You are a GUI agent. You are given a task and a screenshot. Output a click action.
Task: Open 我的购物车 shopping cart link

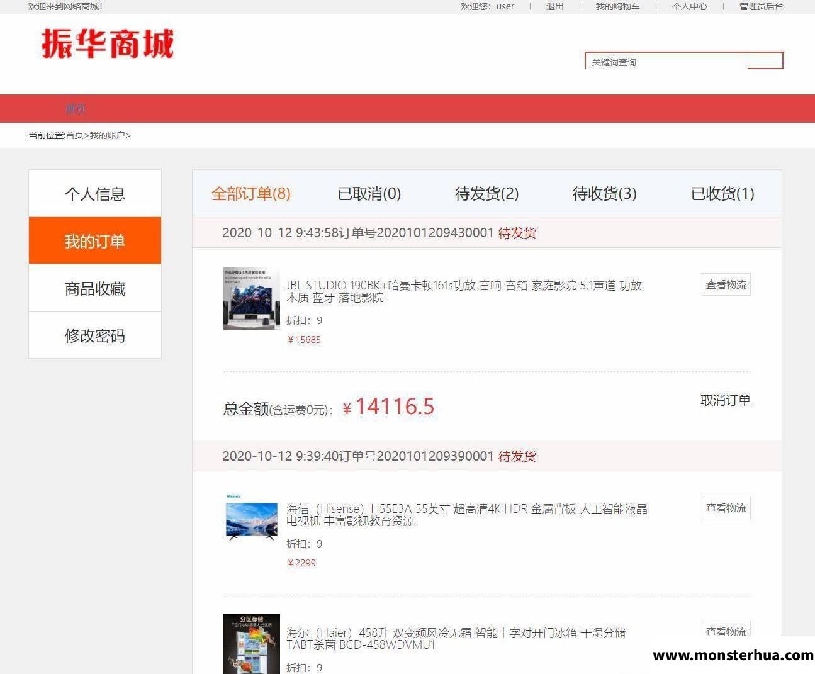tap(617, 6)
